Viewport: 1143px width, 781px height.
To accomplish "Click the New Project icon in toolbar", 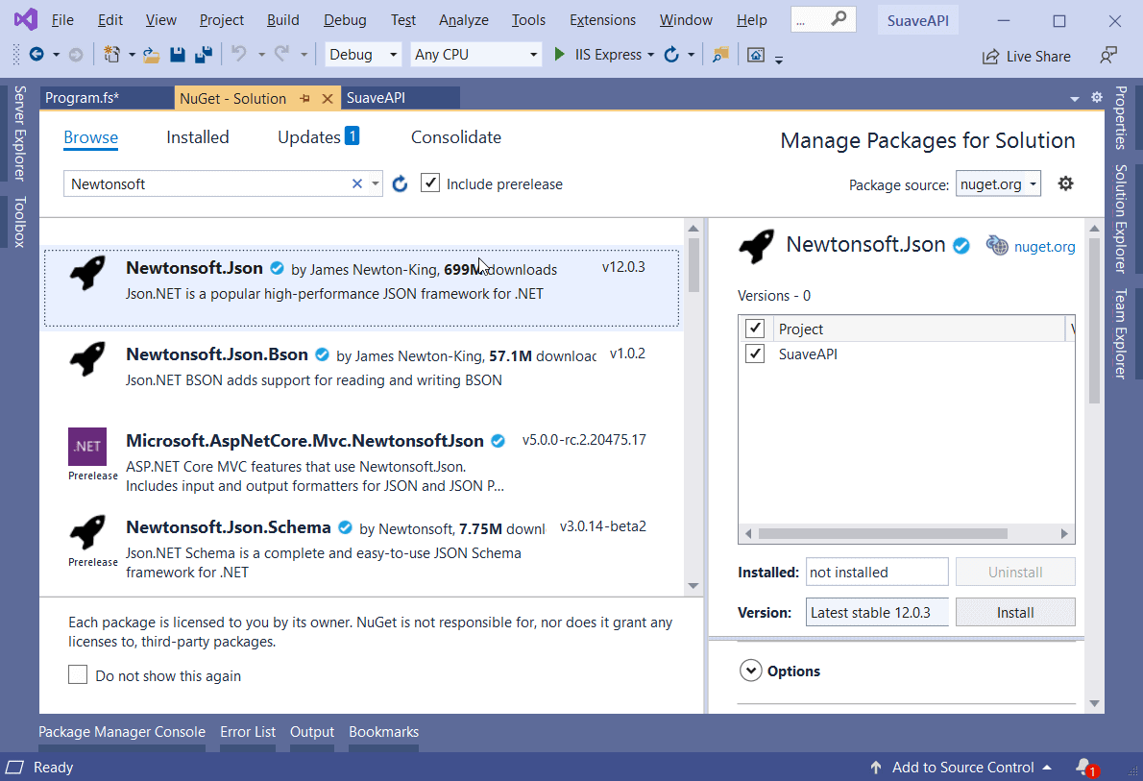I will point(111,54).
